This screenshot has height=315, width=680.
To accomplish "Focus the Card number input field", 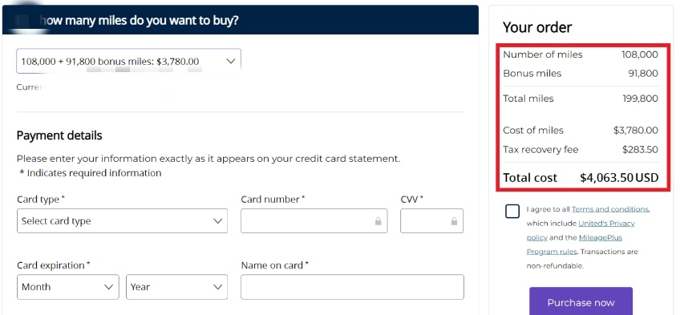I will click(x=314, y=221).
